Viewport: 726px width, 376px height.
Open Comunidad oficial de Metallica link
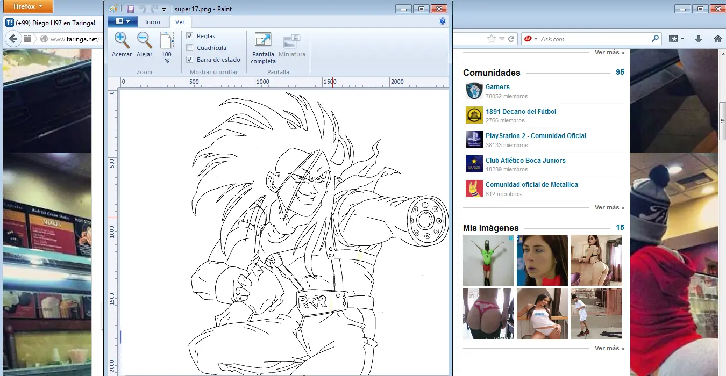click(532, 184)
